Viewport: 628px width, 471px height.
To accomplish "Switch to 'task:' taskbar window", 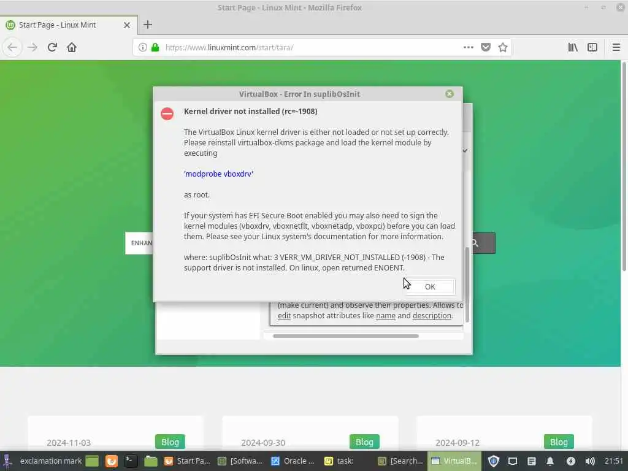I will (x=347, y=461).
